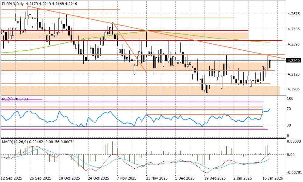Click the latest MACD histogram bar

point(270,149)
